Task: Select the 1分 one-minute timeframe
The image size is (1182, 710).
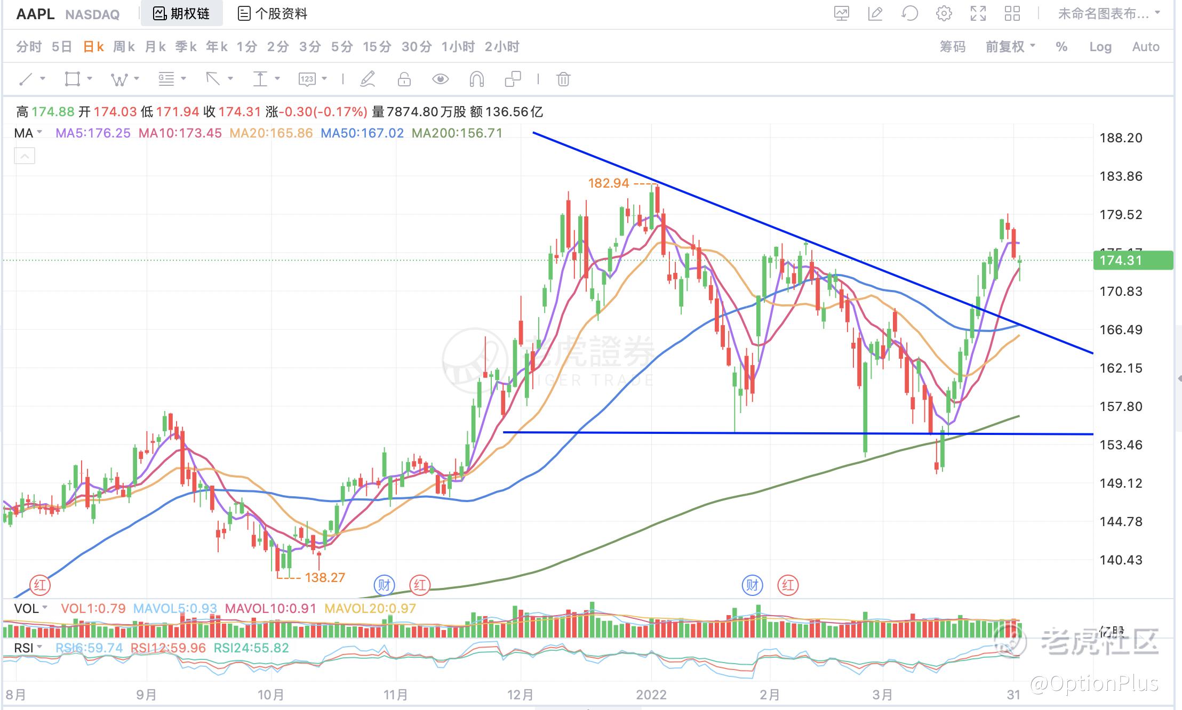Action: tap(247, 47)
